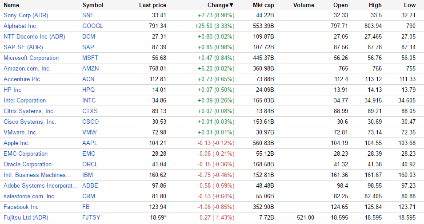This screenshot has width=424, height=224.
Task: Click the MSFT ticker symbol
Action: pos(90,58)
